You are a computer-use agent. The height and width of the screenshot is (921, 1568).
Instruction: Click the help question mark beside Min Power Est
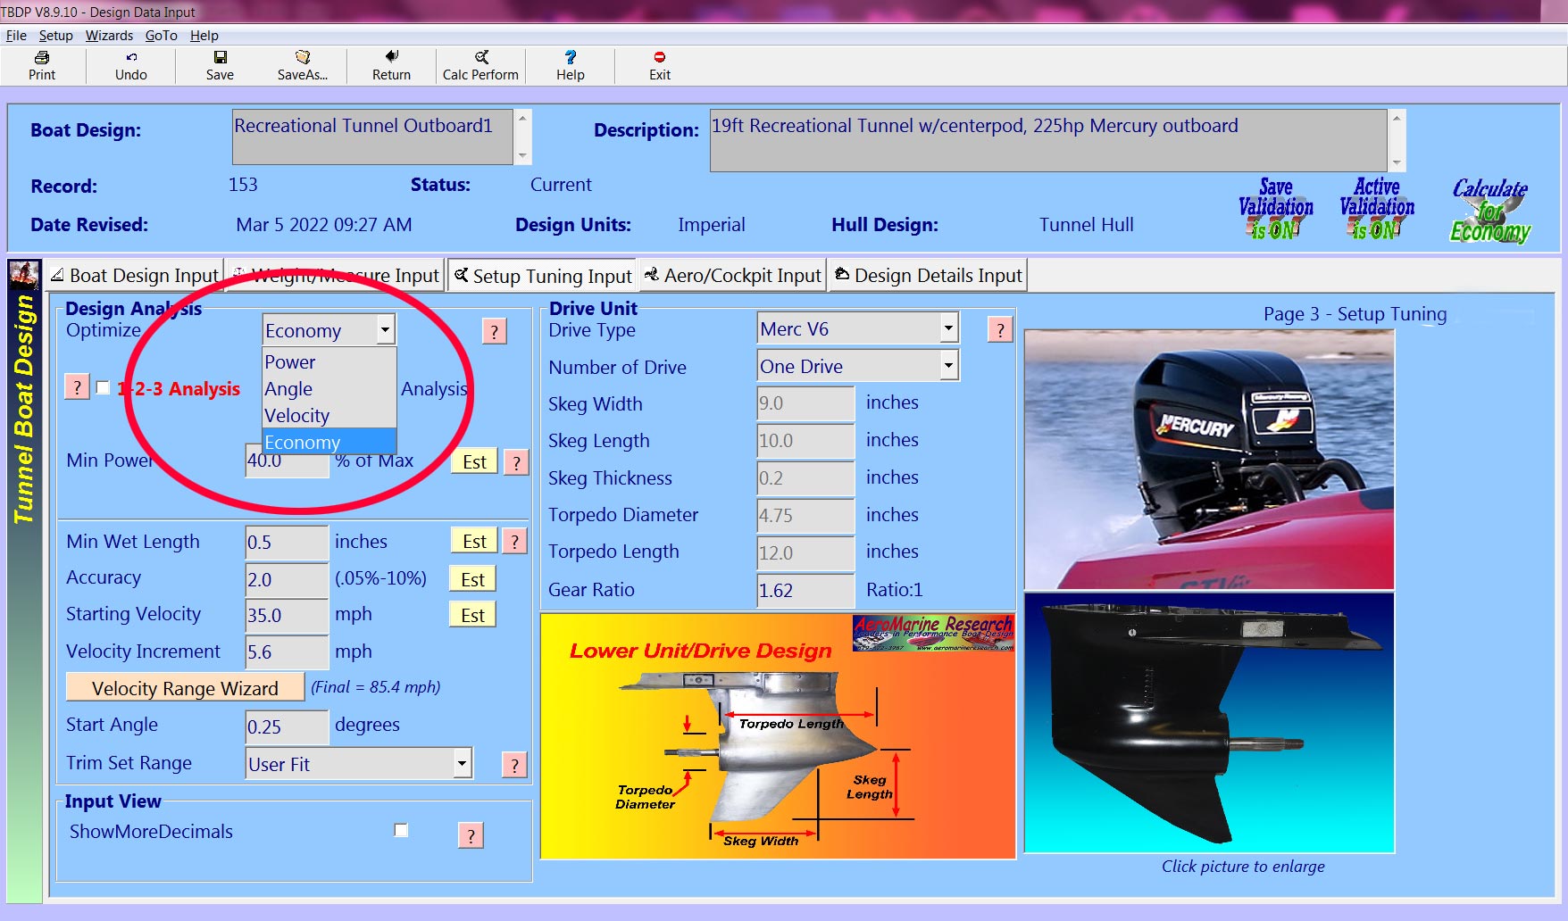pos(516,462)
